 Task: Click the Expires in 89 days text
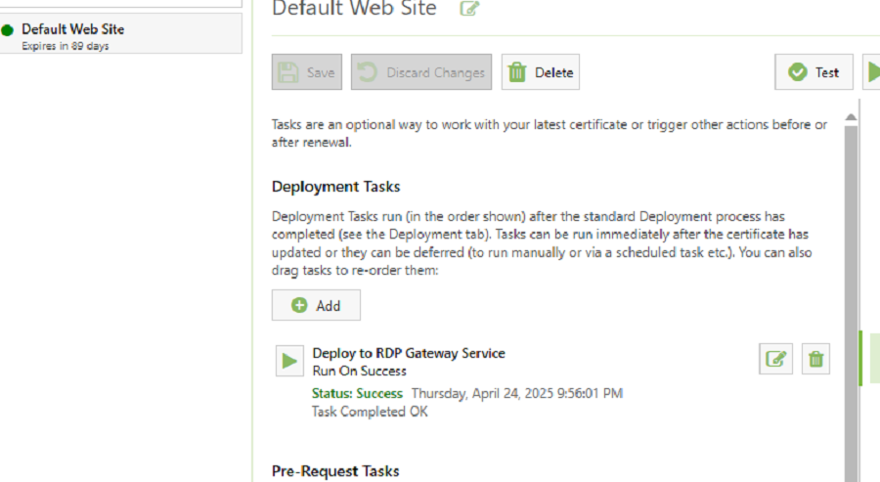(66, 46)
